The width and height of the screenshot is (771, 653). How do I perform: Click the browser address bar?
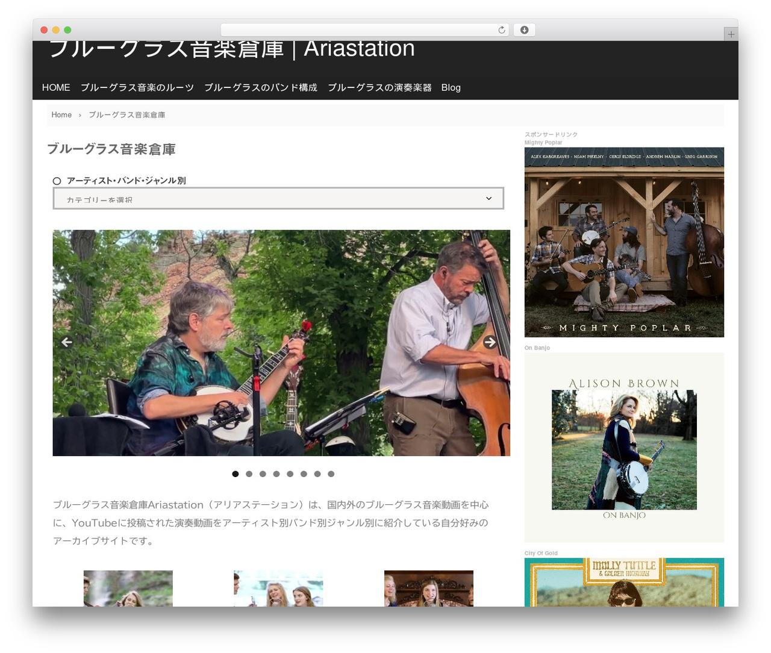365,30
